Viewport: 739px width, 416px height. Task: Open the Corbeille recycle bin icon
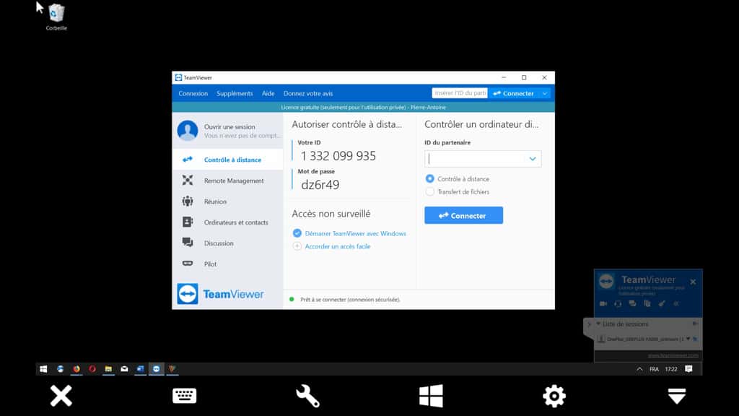tap(56, 17)
